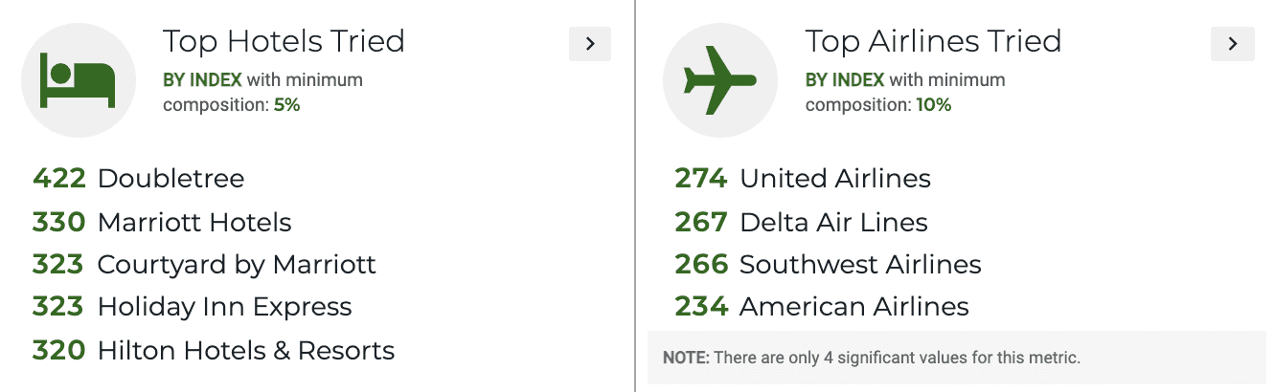Open the Hilton Hotels & Resorts entry
The image size is (1274, 392).
pos(213,351)
